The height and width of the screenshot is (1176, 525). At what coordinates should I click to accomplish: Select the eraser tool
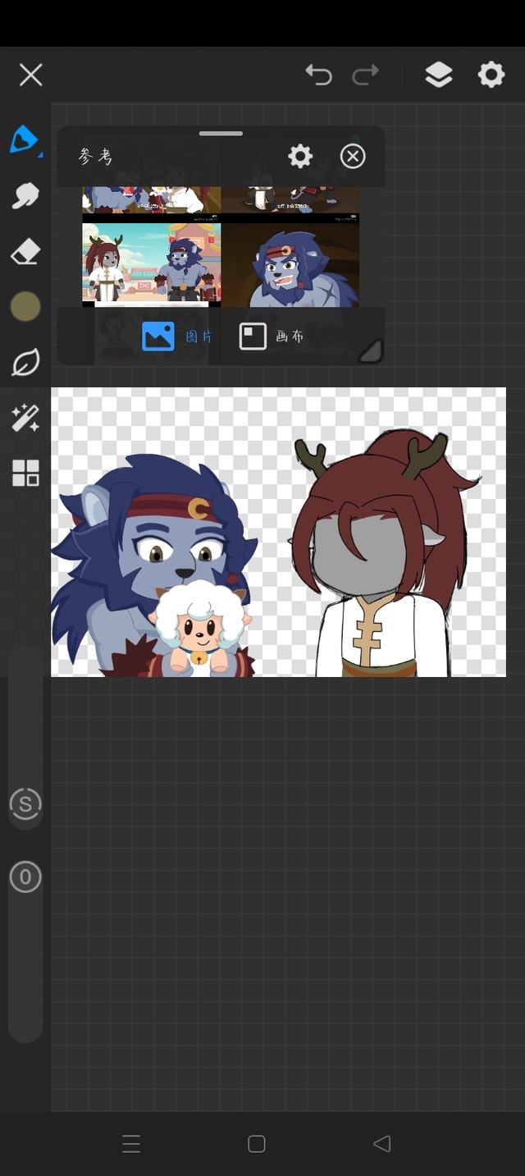25,251
